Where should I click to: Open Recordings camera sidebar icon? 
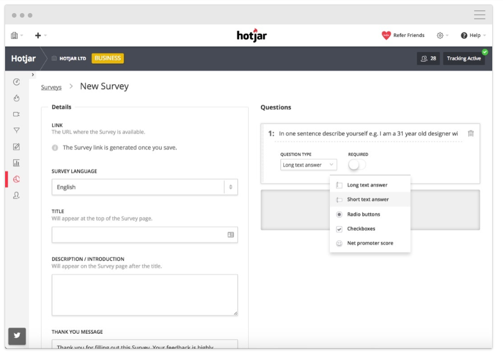click(16, 114)
